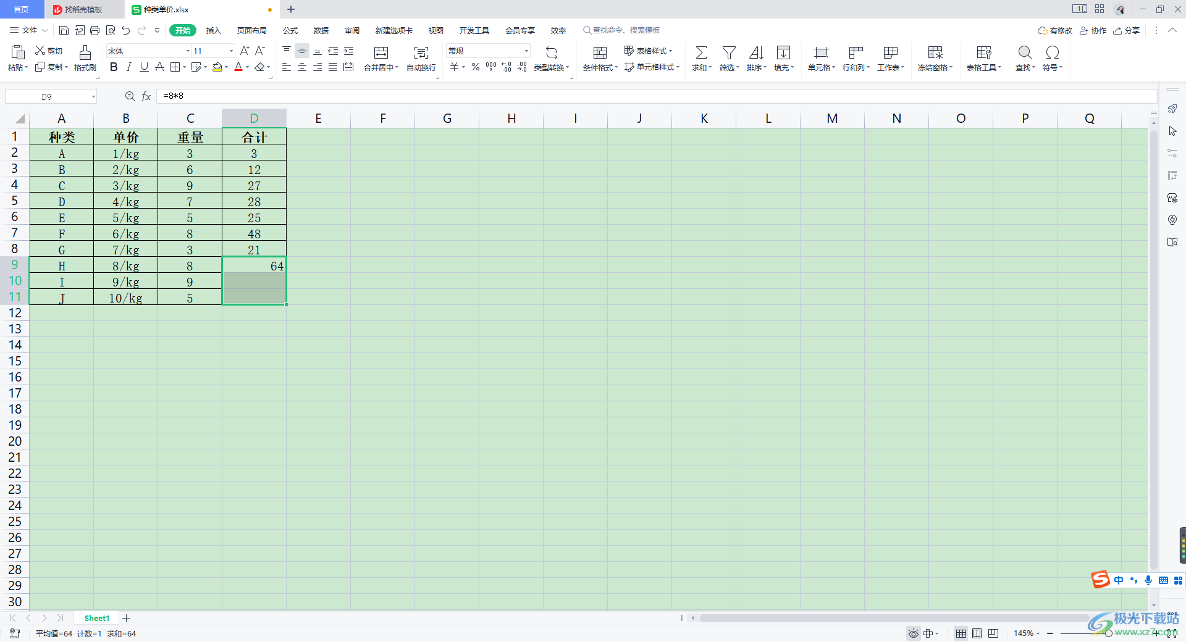This screenshot has height=642, width=1186.
Task: Switch to page layout view in status bar
Action: pyautogui.click(x=977, y=633)
